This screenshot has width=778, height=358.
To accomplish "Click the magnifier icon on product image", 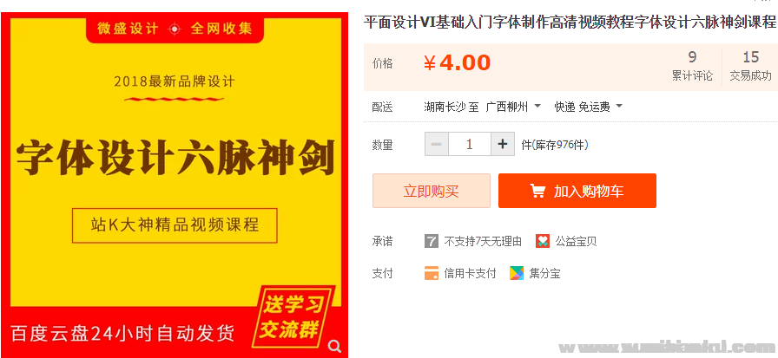I will click(335, 345).
